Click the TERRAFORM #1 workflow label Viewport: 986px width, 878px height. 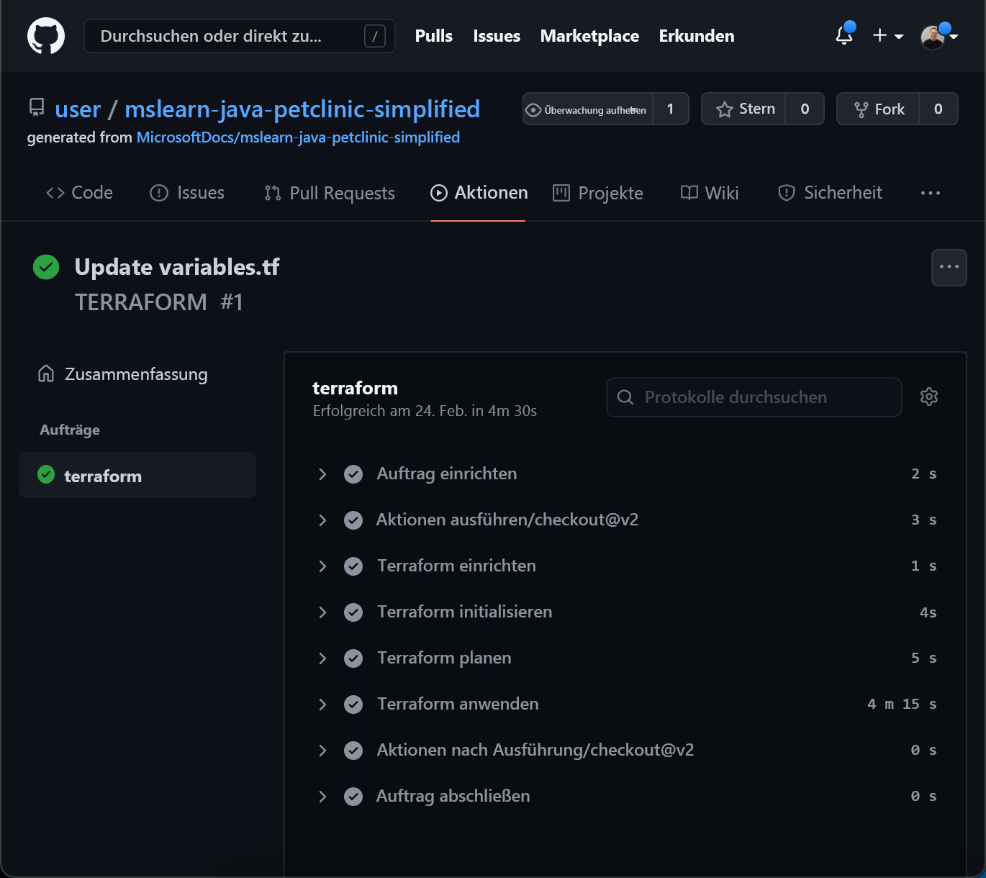159,302
